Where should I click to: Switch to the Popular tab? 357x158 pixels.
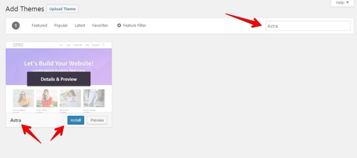coord(61,25)
